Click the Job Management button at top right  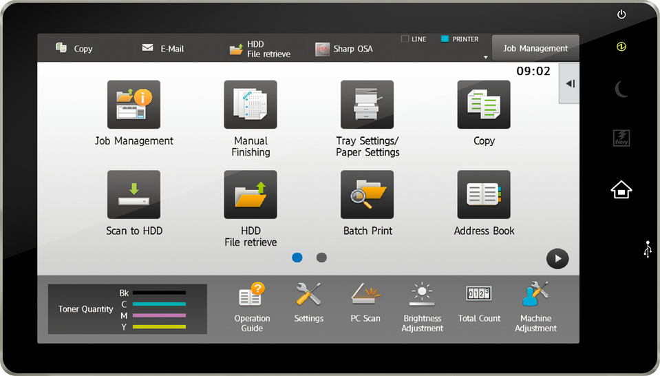[x=535, y=48]
